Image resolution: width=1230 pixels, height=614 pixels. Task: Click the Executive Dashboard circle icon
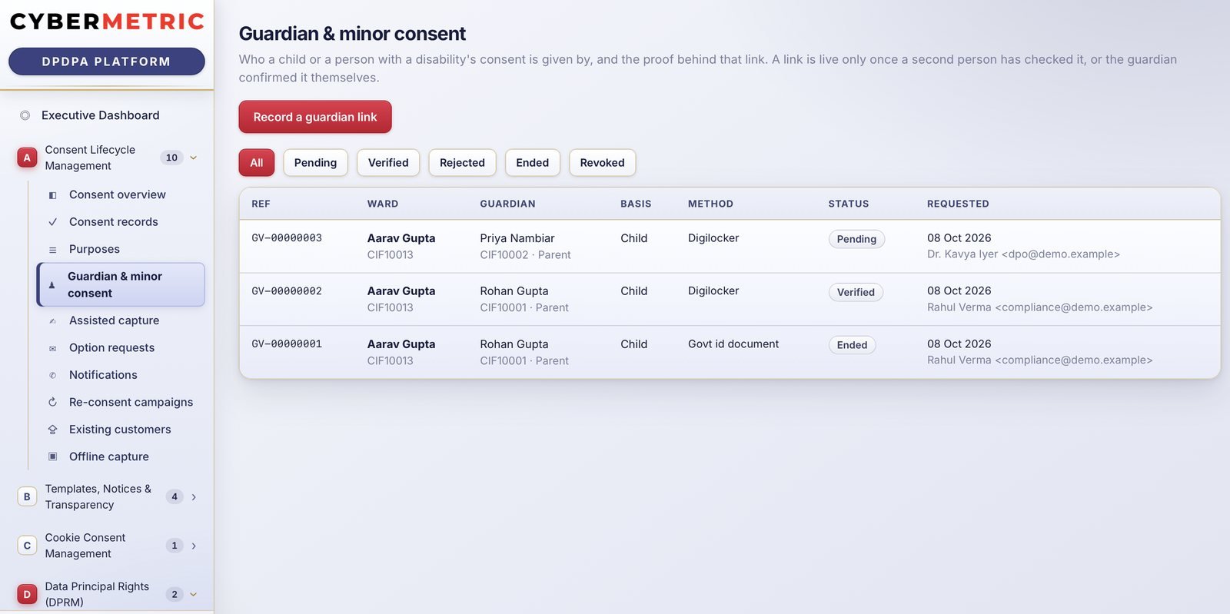pos(25,115)
